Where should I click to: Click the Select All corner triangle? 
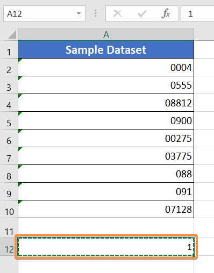pos(12,34)
